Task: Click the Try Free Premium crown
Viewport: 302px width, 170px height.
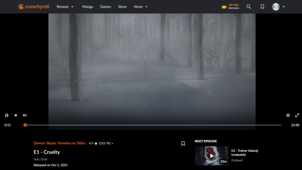Action: click(224, 7)
